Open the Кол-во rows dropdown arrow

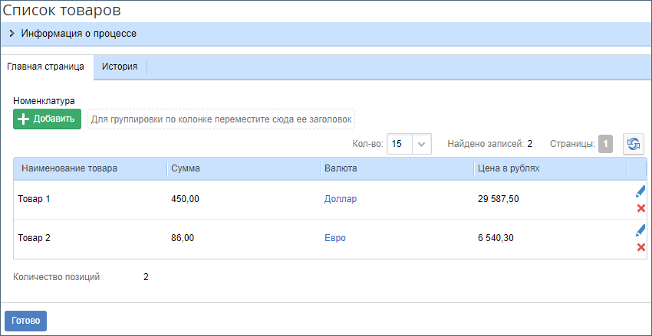point(422,144)
